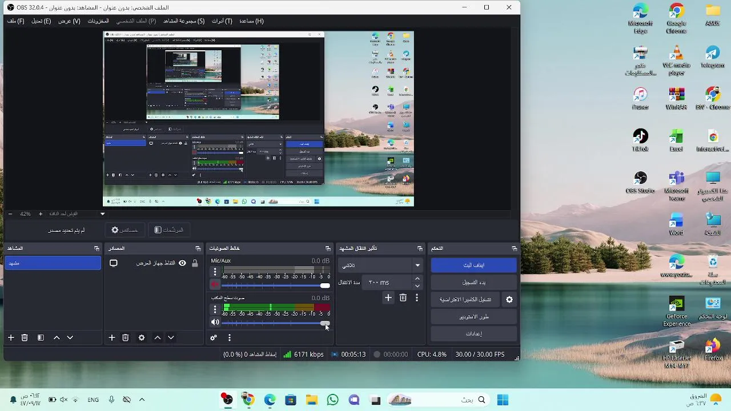Add a new scene with the plus icon
Viewport: 731px width, 411px height.
pyautogui.click(x=11, y=337)
